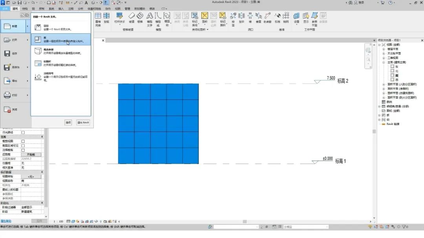Image resolution: width=424 pixels, height=238 pixels.
Task: Click the Options (选项) button
Action: pyautogui.click(x=68, y=123)
